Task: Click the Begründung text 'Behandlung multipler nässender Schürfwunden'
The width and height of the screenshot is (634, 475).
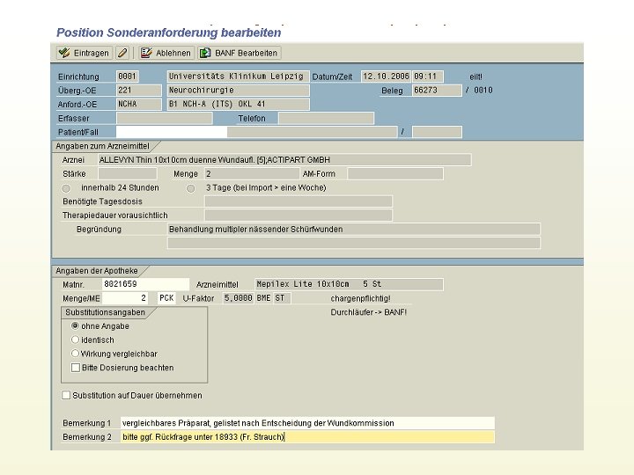Action: pos(255,229)
